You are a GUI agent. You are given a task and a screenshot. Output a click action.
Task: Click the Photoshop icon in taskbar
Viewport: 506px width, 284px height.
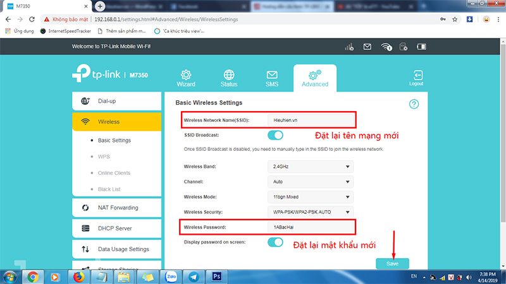pos(216,276)
